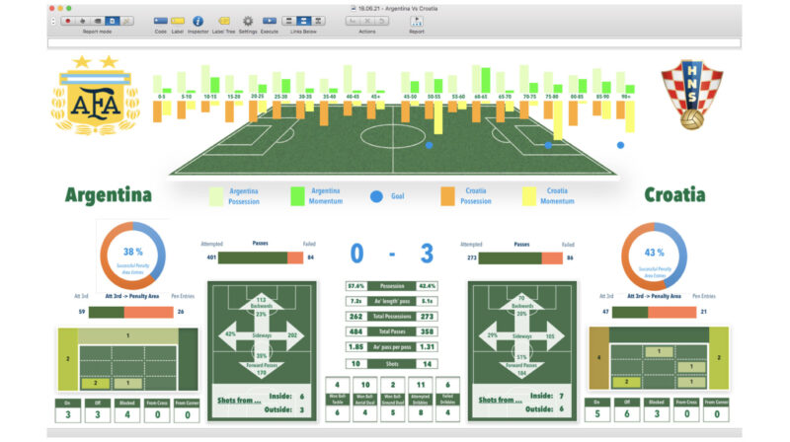
Task: Click Argentina's From Cross box showing 0
Action: point(157,410)
